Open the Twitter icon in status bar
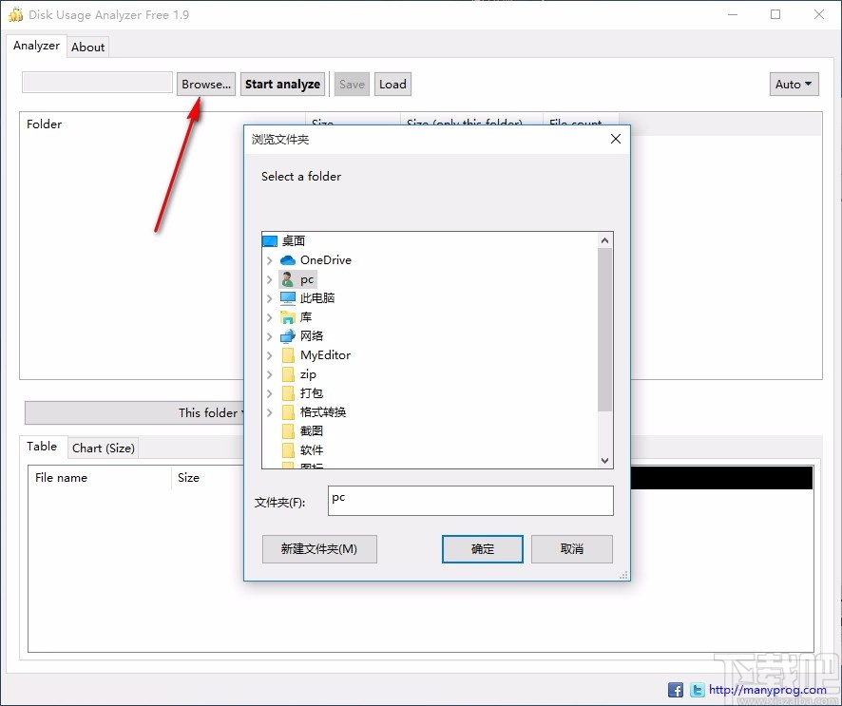 click(x=697, y=689)
